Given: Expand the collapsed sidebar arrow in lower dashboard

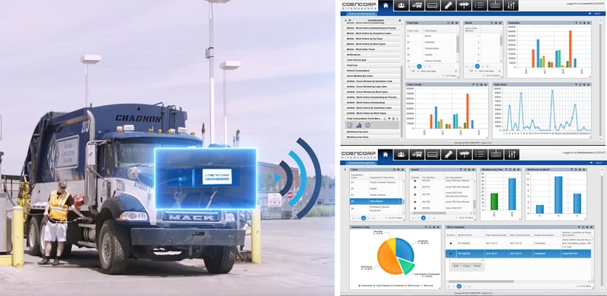Looking at the screenshot, I should point(345,169).
